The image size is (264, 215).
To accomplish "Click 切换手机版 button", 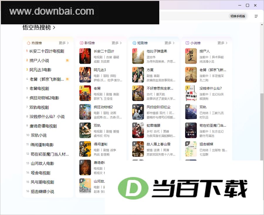I will pyautogui.click(x=238, y=16).
